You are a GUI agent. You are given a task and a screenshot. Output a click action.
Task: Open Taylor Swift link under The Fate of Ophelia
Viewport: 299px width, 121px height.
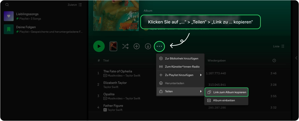pos(133,75)
